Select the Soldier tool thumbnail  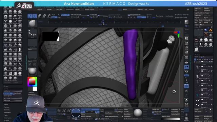(211, 40)
